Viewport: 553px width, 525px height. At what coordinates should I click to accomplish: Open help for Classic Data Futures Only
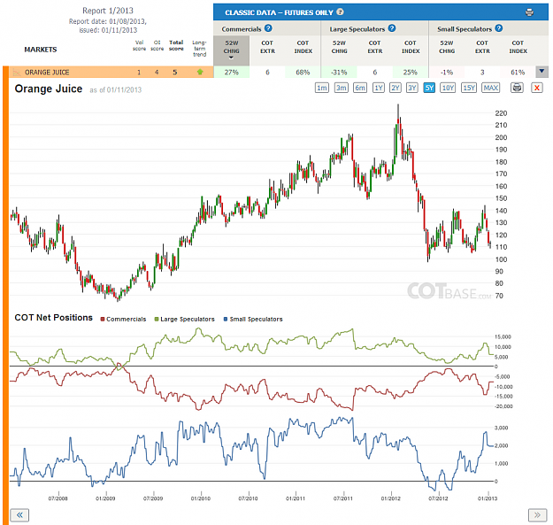pyautogui.click(x=340, y=12)
